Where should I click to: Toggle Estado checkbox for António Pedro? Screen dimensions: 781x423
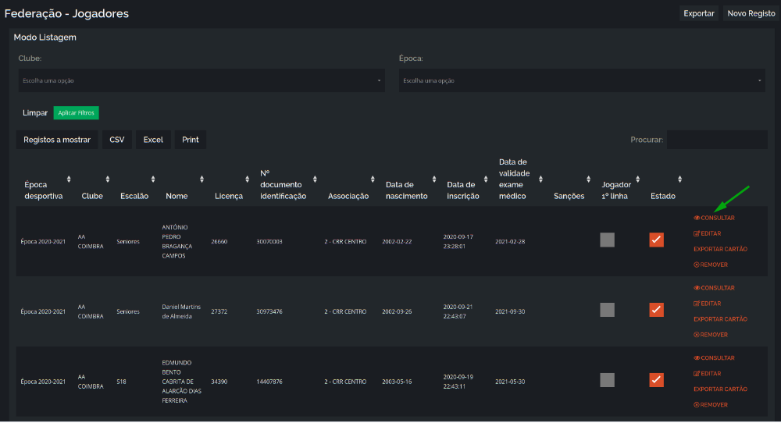pyautogui.click(x=657, y=240)
